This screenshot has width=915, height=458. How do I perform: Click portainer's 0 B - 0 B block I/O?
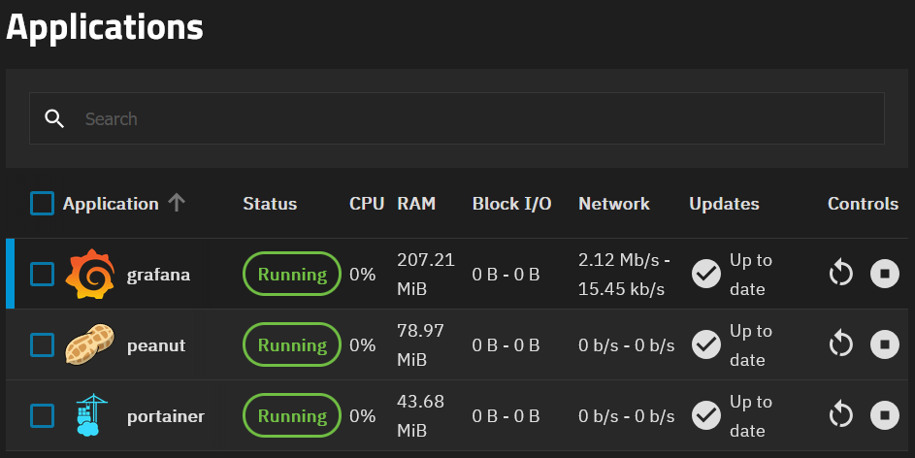[506, 416]
